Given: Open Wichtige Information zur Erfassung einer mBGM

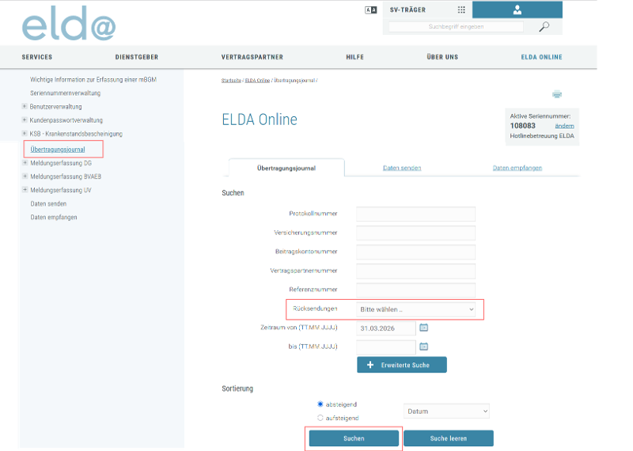Looking at the screenshot, I should pyautogui.click(x=93, y=80).
